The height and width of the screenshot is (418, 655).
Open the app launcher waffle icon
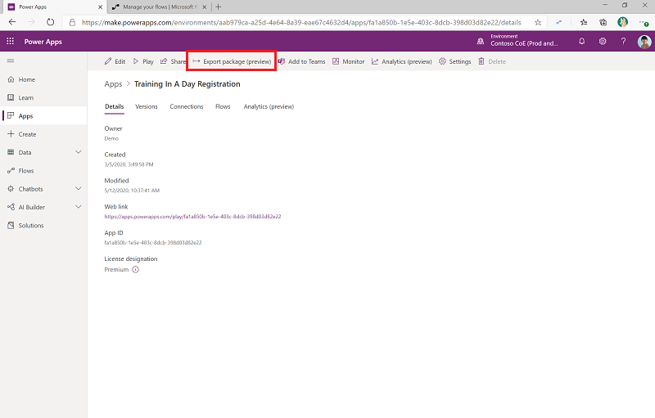tap(11, 41)
